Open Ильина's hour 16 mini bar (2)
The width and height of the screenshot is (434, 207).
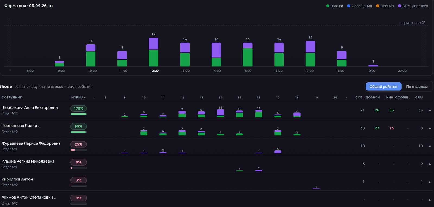pos(259,170)
